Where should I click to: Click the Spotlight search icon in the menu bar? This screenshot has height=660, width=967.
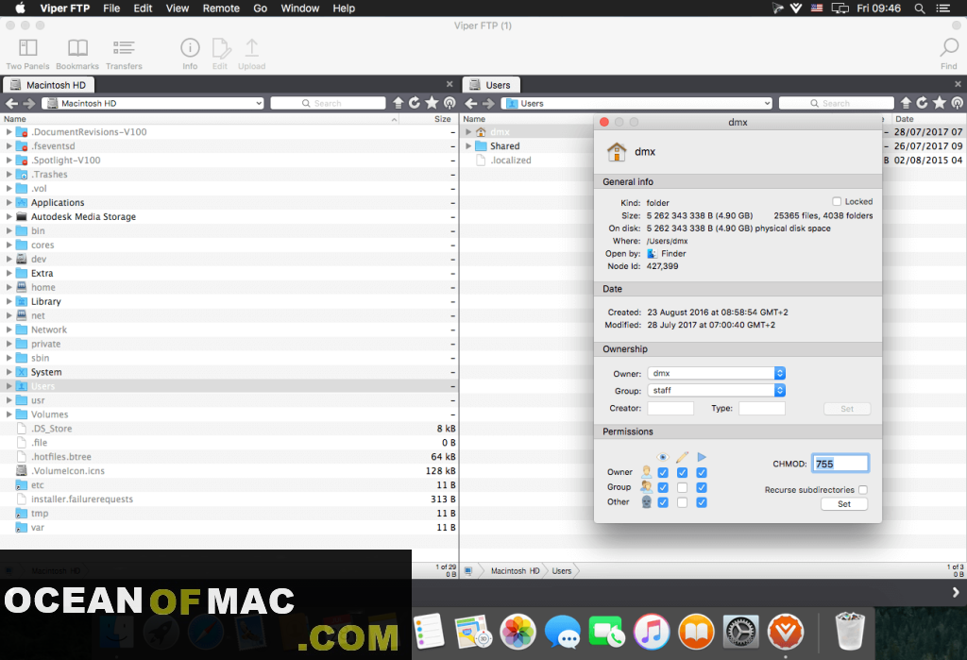(x=920, y=8)
